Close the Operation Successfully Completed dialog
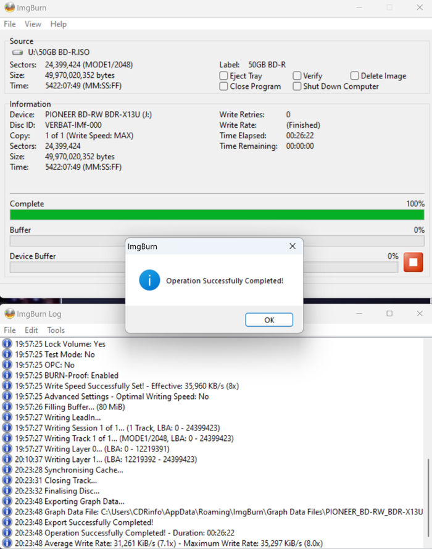The height and width of the screenshot is (549, 432). [x=293, y=246]
